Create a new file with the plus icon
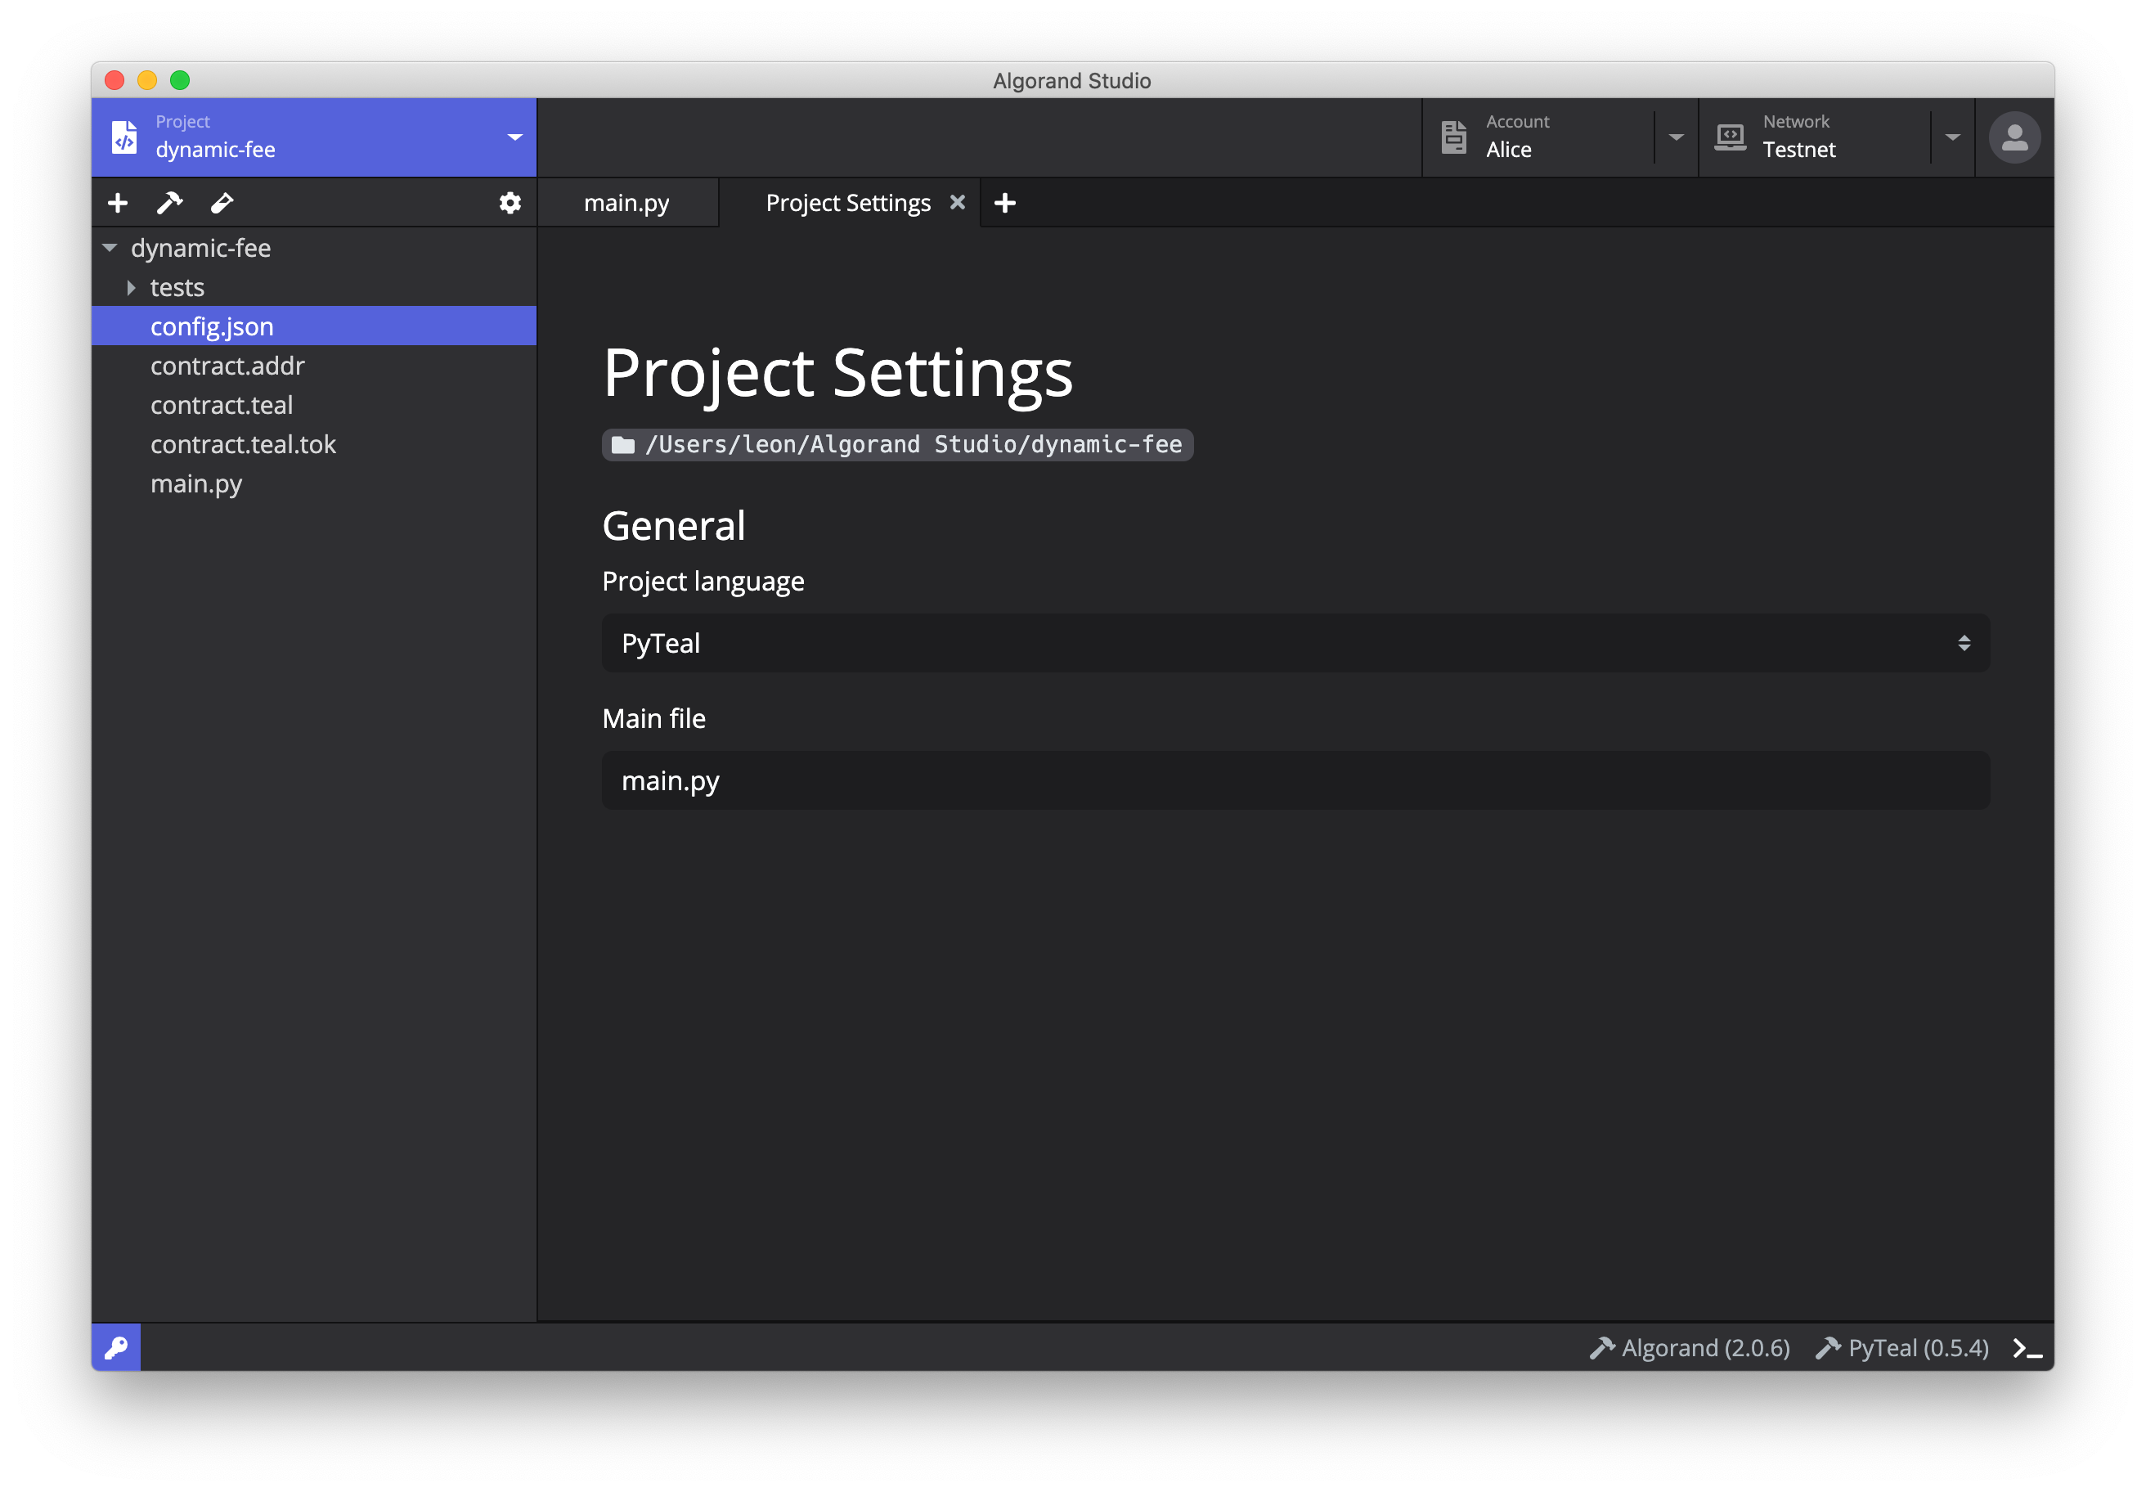The height and width of the screenshot is (1492, 2146). (117, 203)
